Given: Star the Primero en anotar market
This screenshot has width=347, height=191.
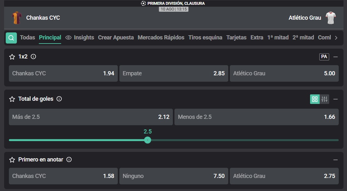Looking at the screenshot, I should pos(12,160).
